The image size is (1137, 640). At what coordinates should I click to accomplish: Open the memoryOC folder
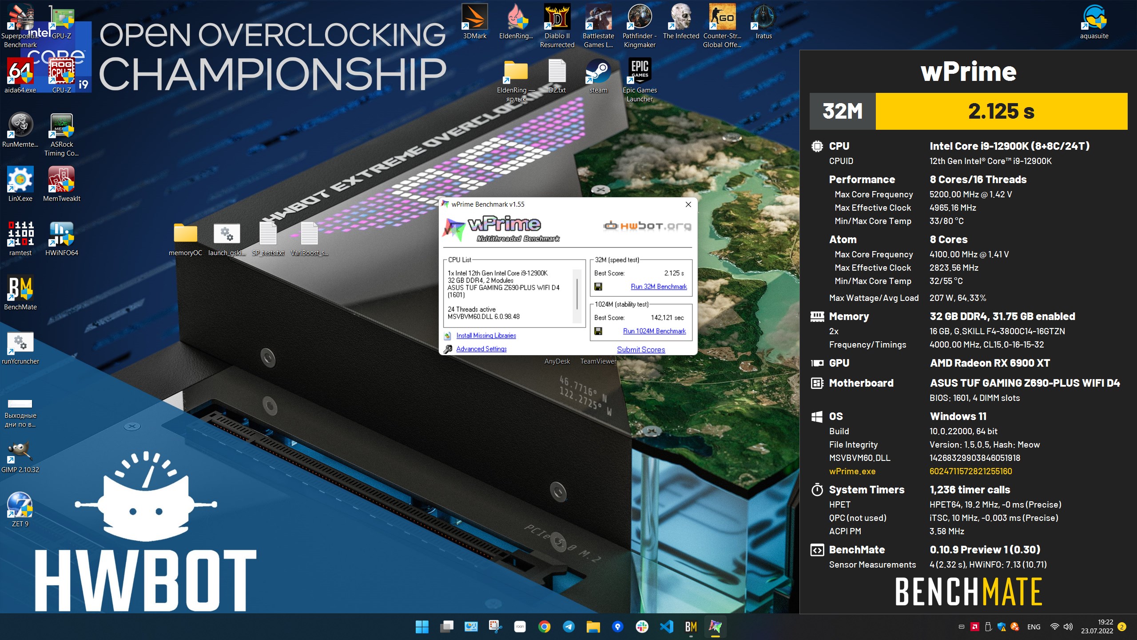coord(185,239)
